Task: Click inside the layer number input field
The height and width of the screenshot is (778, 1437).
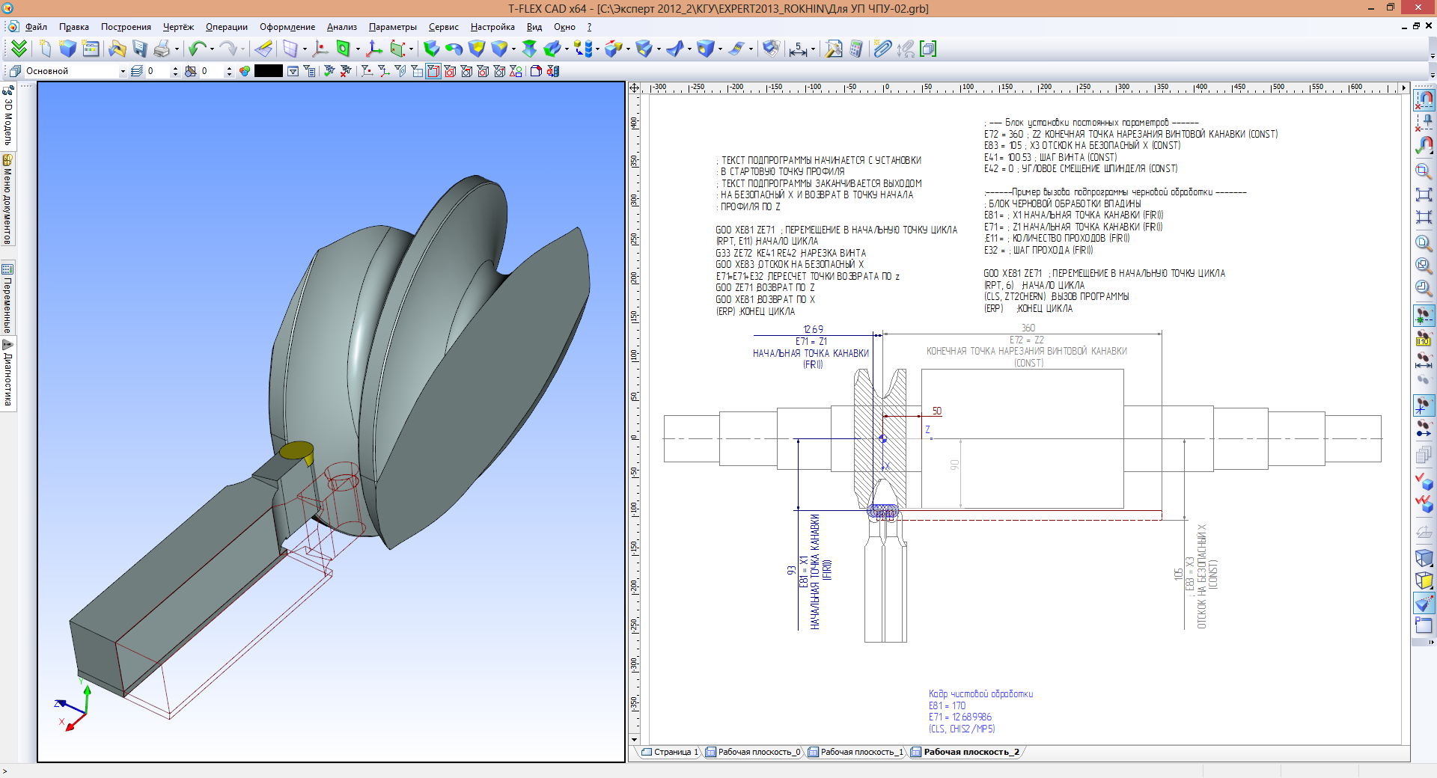Action: [157, 71]
